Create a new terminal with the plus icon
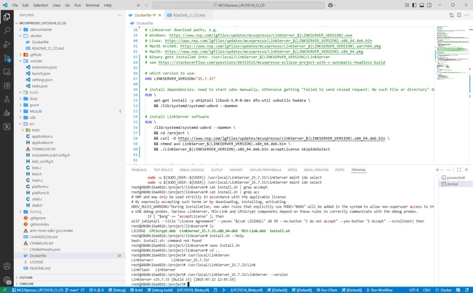The image size is (473, 293). [437, 170]
